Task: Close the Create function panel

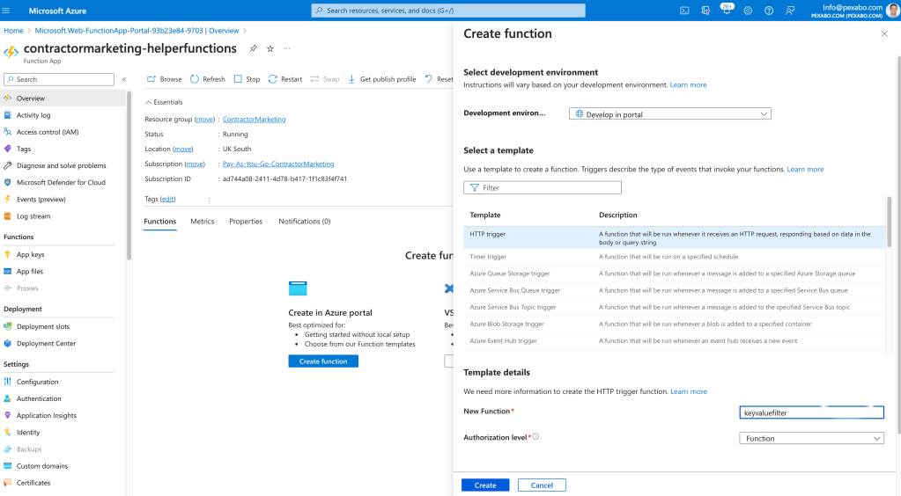Action: click(x=884, y=34)
